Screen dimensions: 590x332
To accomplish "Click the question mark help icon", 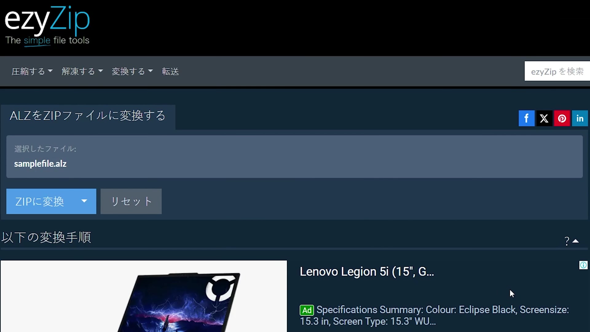I will click(x=567, y=241).
